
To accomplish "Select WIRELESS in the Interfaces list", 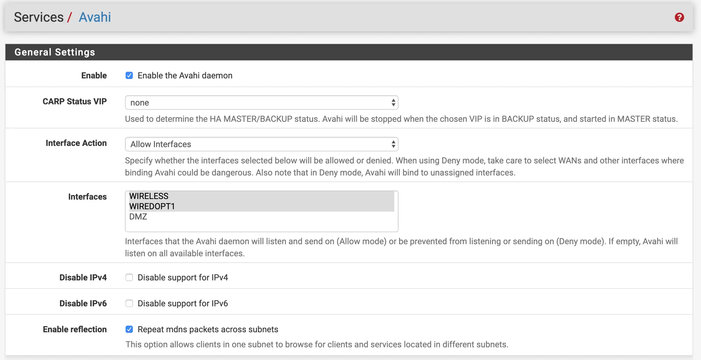I will click(261, 196).
